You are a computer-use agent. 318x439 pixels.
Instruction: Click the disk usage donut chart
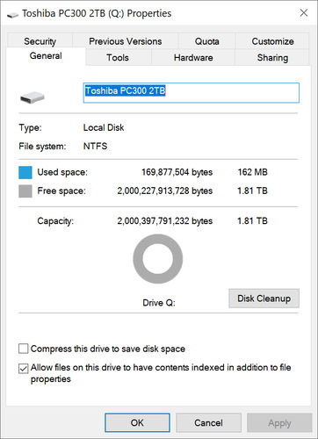(x=158, y=259)
